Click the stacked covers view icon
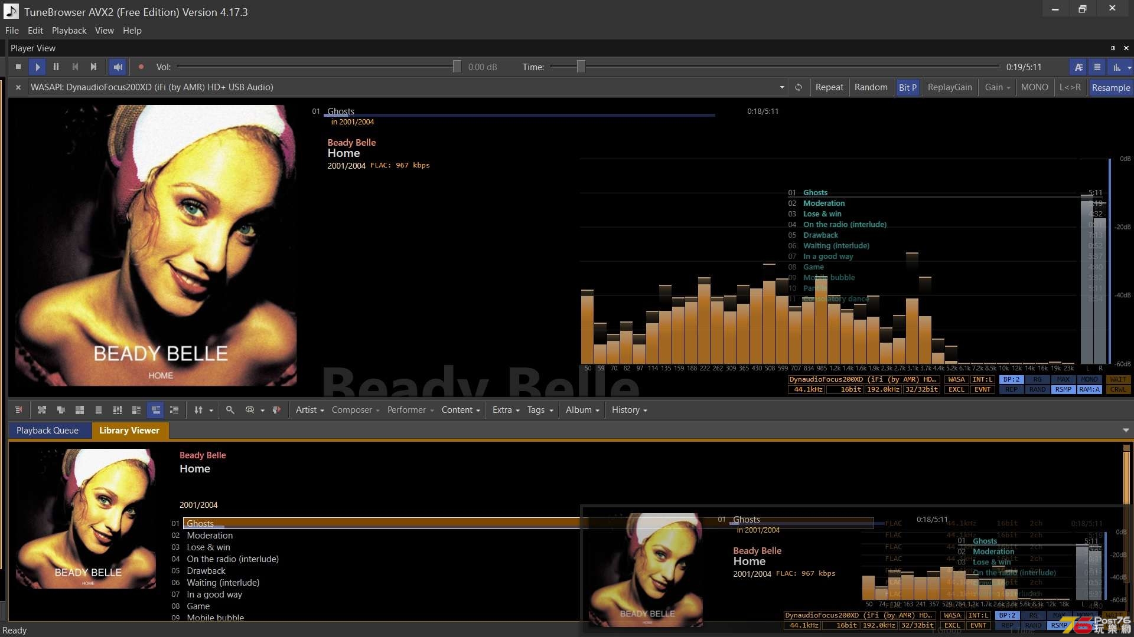The image size is (1134, 637). coord(61,410)
